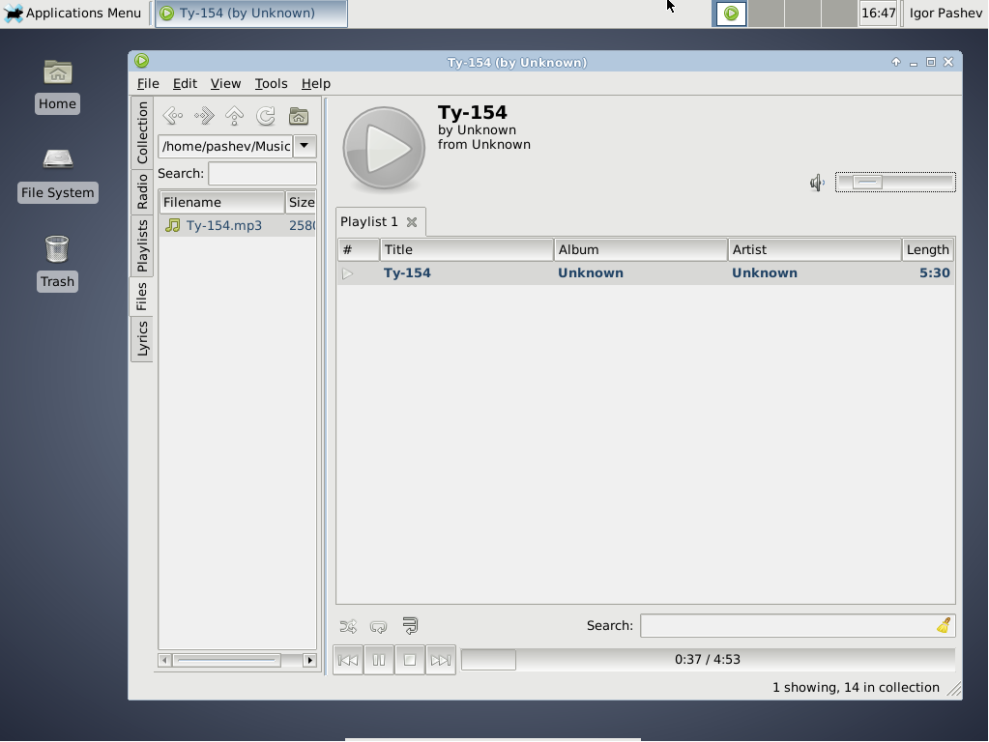Click Ty-154 taskbar window button
This screenshot has height=742, width=989.
251,14
